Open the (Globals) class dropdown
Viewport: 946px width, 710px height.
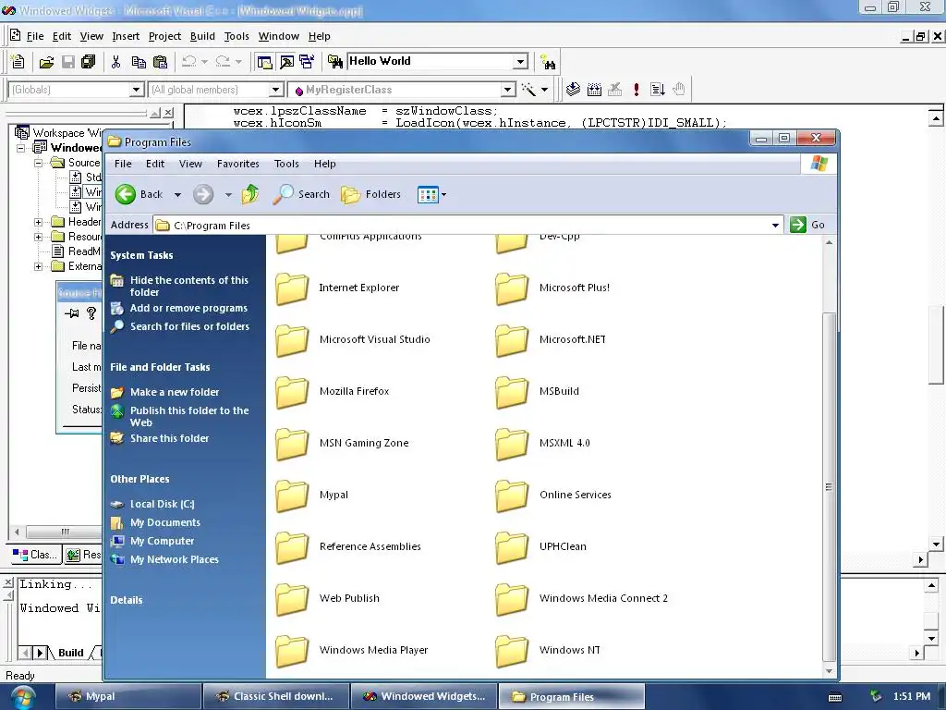pos(137,90)
